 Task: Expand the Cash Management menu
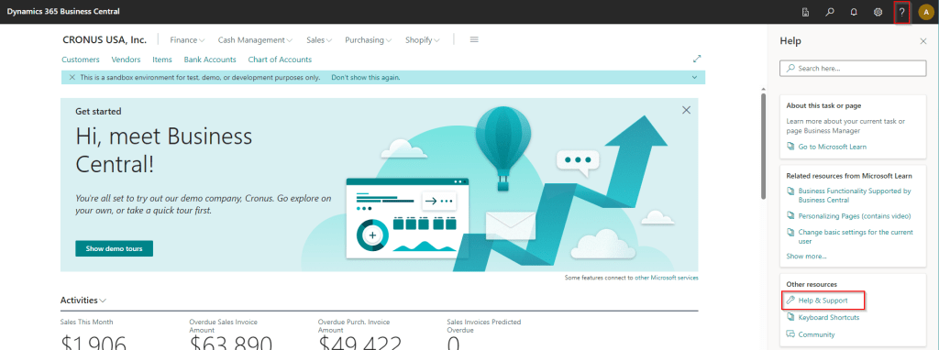(x=255, y=40)
